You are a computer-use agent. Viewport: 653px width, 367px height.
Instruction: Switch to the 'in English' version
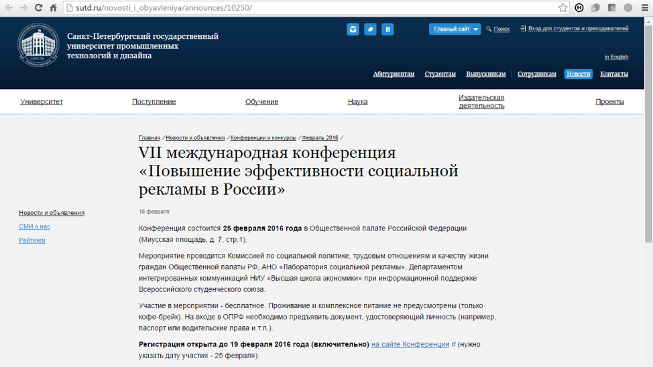[x=616, y=57]
